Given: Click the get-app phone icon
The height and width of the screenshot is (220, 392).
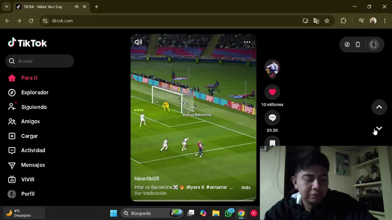Looking at the screenshot, I should 358,45.
